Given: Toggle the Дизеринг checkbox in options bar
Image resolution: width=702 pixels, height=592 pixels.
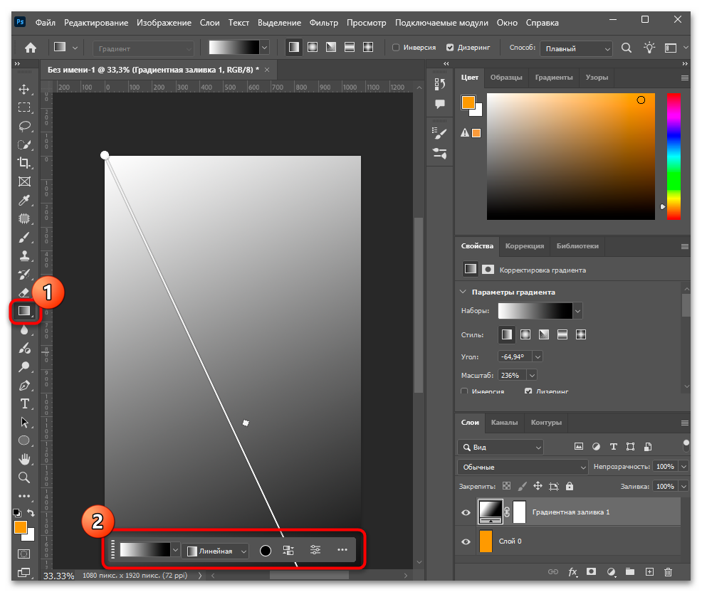Looking at the screenshot, I should tap(450, 48).
